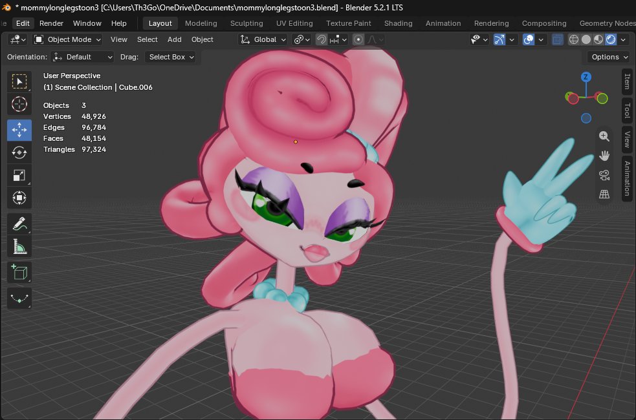Switch to the Compositing workspace tab
The image size is (636, 420).
(x=544, y=23)
